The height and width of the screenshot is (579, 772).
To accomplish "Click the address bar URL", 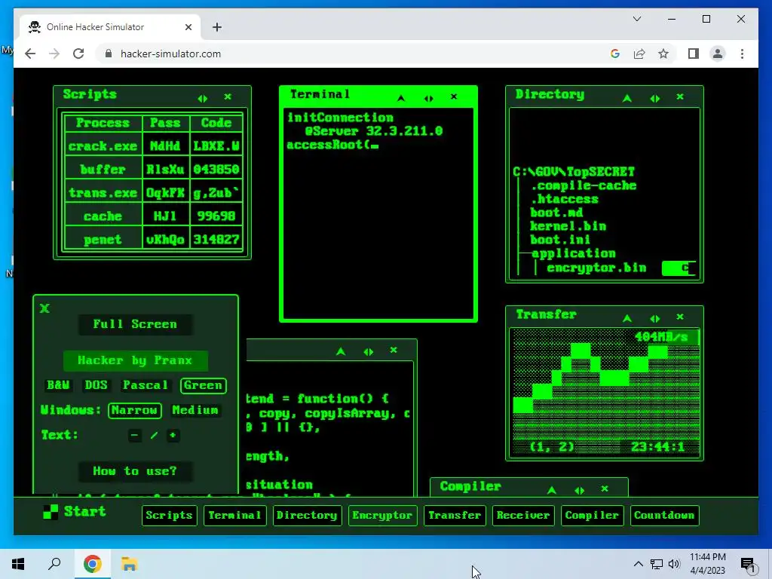I will tap(170, 54).
